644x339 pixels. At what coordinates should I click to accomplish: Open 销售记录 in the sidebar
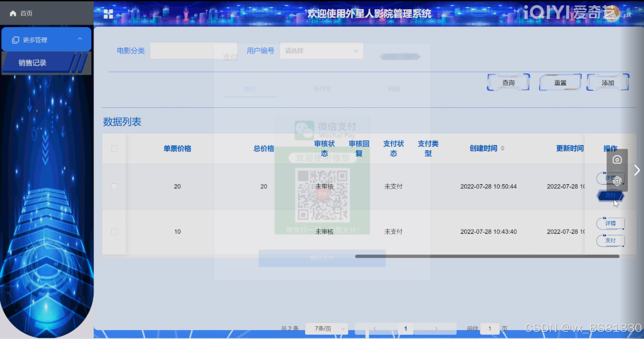point(46,63)
